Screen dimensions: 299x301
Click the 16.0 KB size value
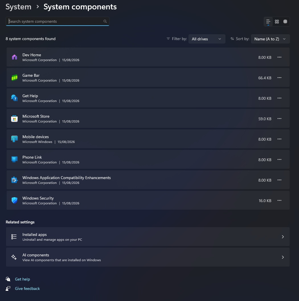click(x=265, y=201)
